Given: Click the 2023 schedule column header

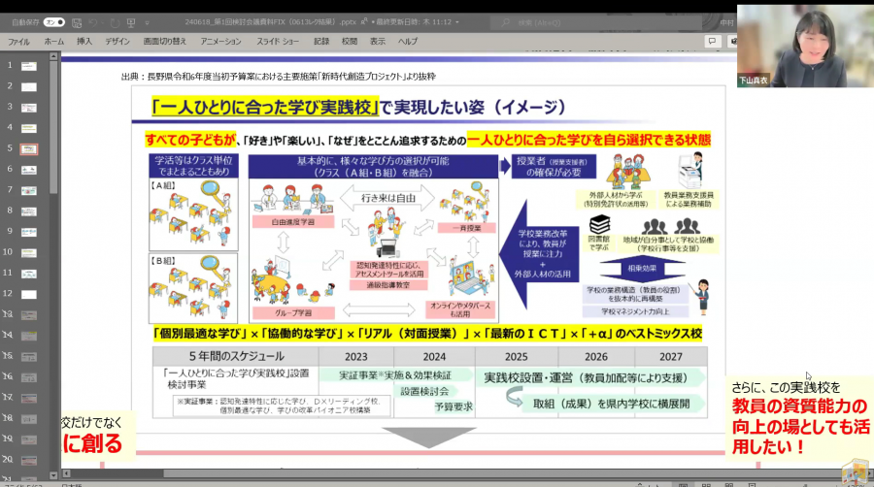Looking at the screenshot, I should (356, 357).
